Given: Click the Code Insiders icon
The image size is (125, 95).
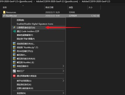Looking at the screenshot, I should 14,31.
